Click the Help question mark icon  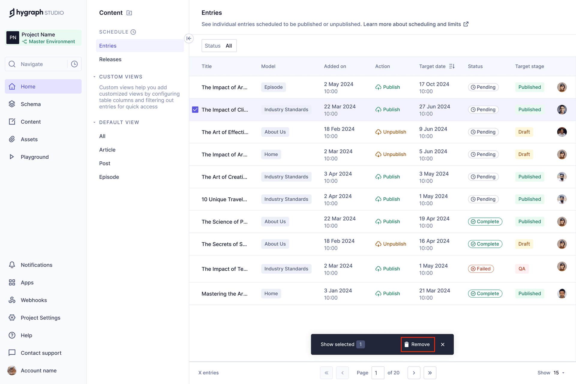pos(12,335)
